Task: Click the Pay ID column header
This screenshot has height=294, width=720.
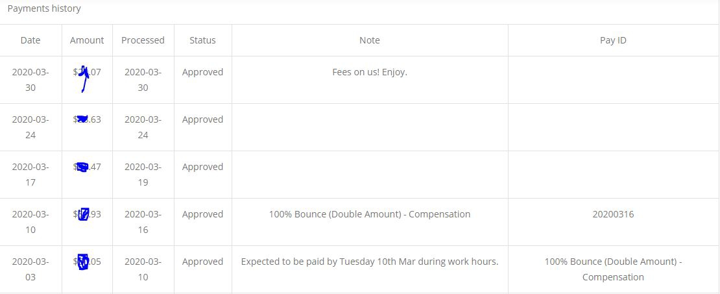Action: (613, 40)
